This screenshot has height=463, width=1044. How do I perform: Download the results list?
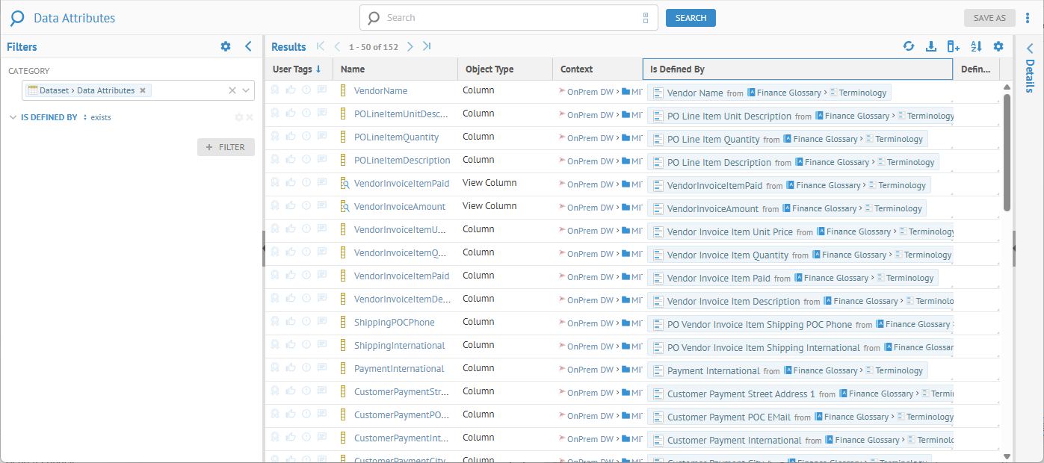[x=931, y=46]
